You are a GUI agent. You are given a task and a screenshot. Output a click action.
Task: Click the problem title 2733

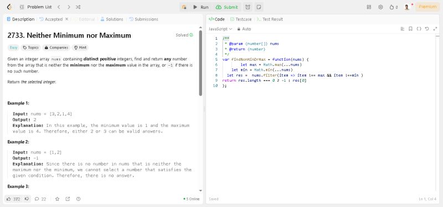[x=69, y=35]
